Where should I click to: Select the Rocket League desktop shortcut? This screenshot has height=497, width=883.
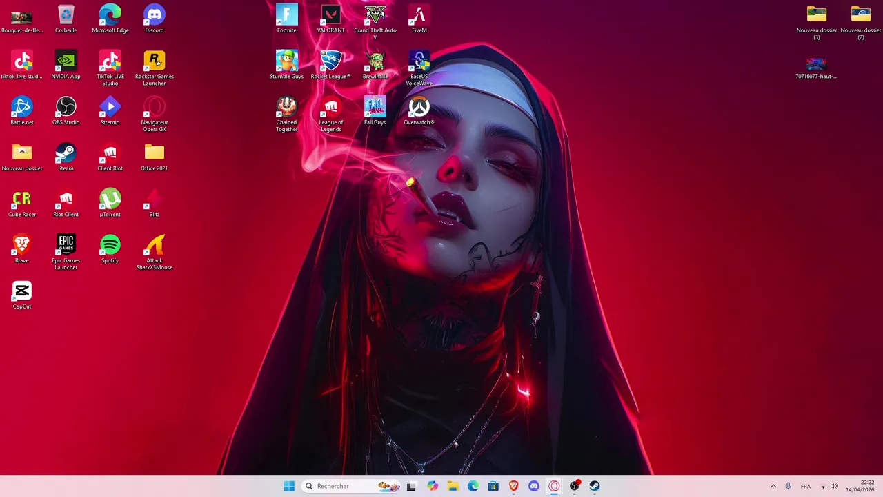tap(331, 65)
